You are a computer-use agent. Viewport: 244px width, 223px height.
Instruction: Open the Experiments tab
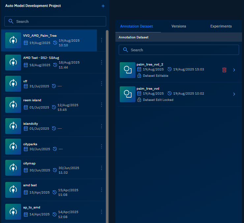click(221, 26)
